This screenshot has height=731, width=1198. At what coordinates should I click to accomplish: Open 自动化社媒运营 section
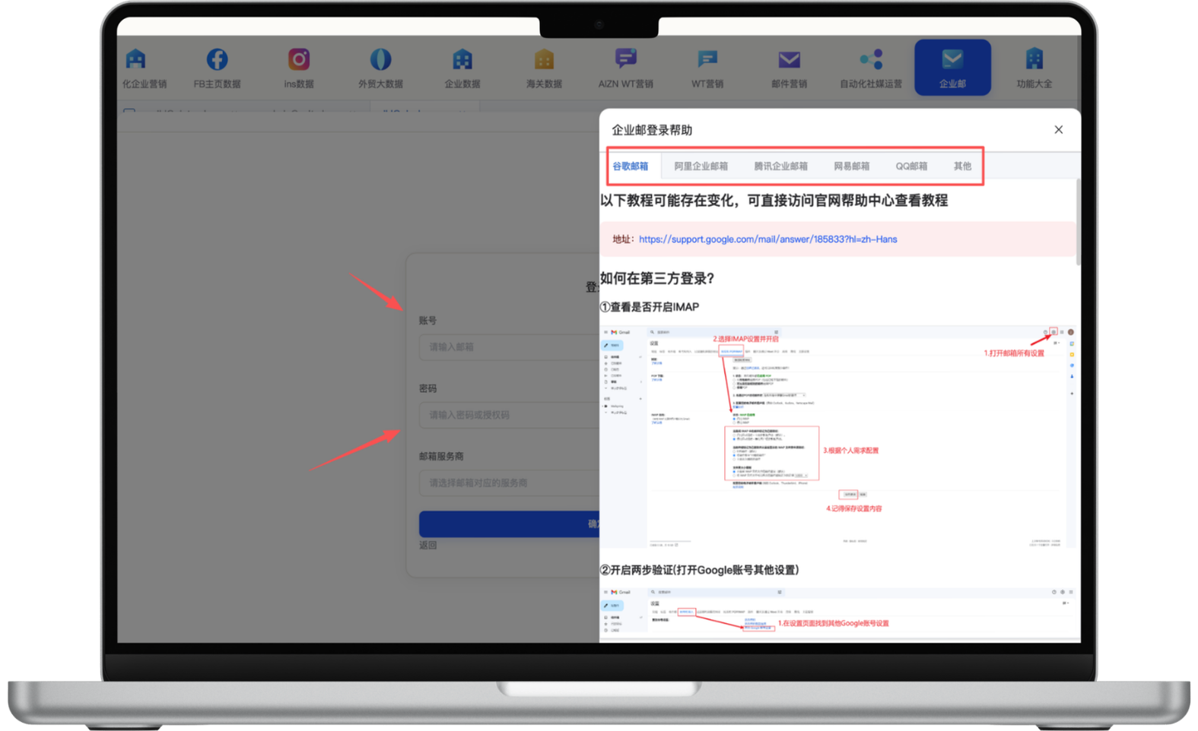[x=871, y=68]
